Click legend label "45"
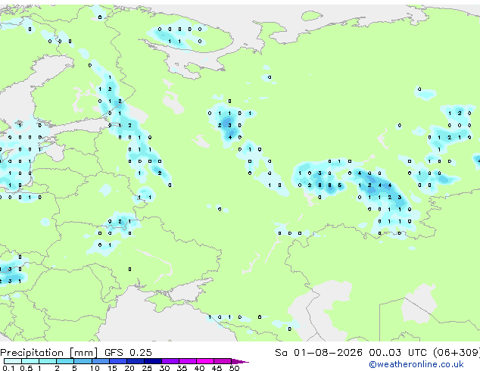Viewport: 480px width, 371px height. 217,368
